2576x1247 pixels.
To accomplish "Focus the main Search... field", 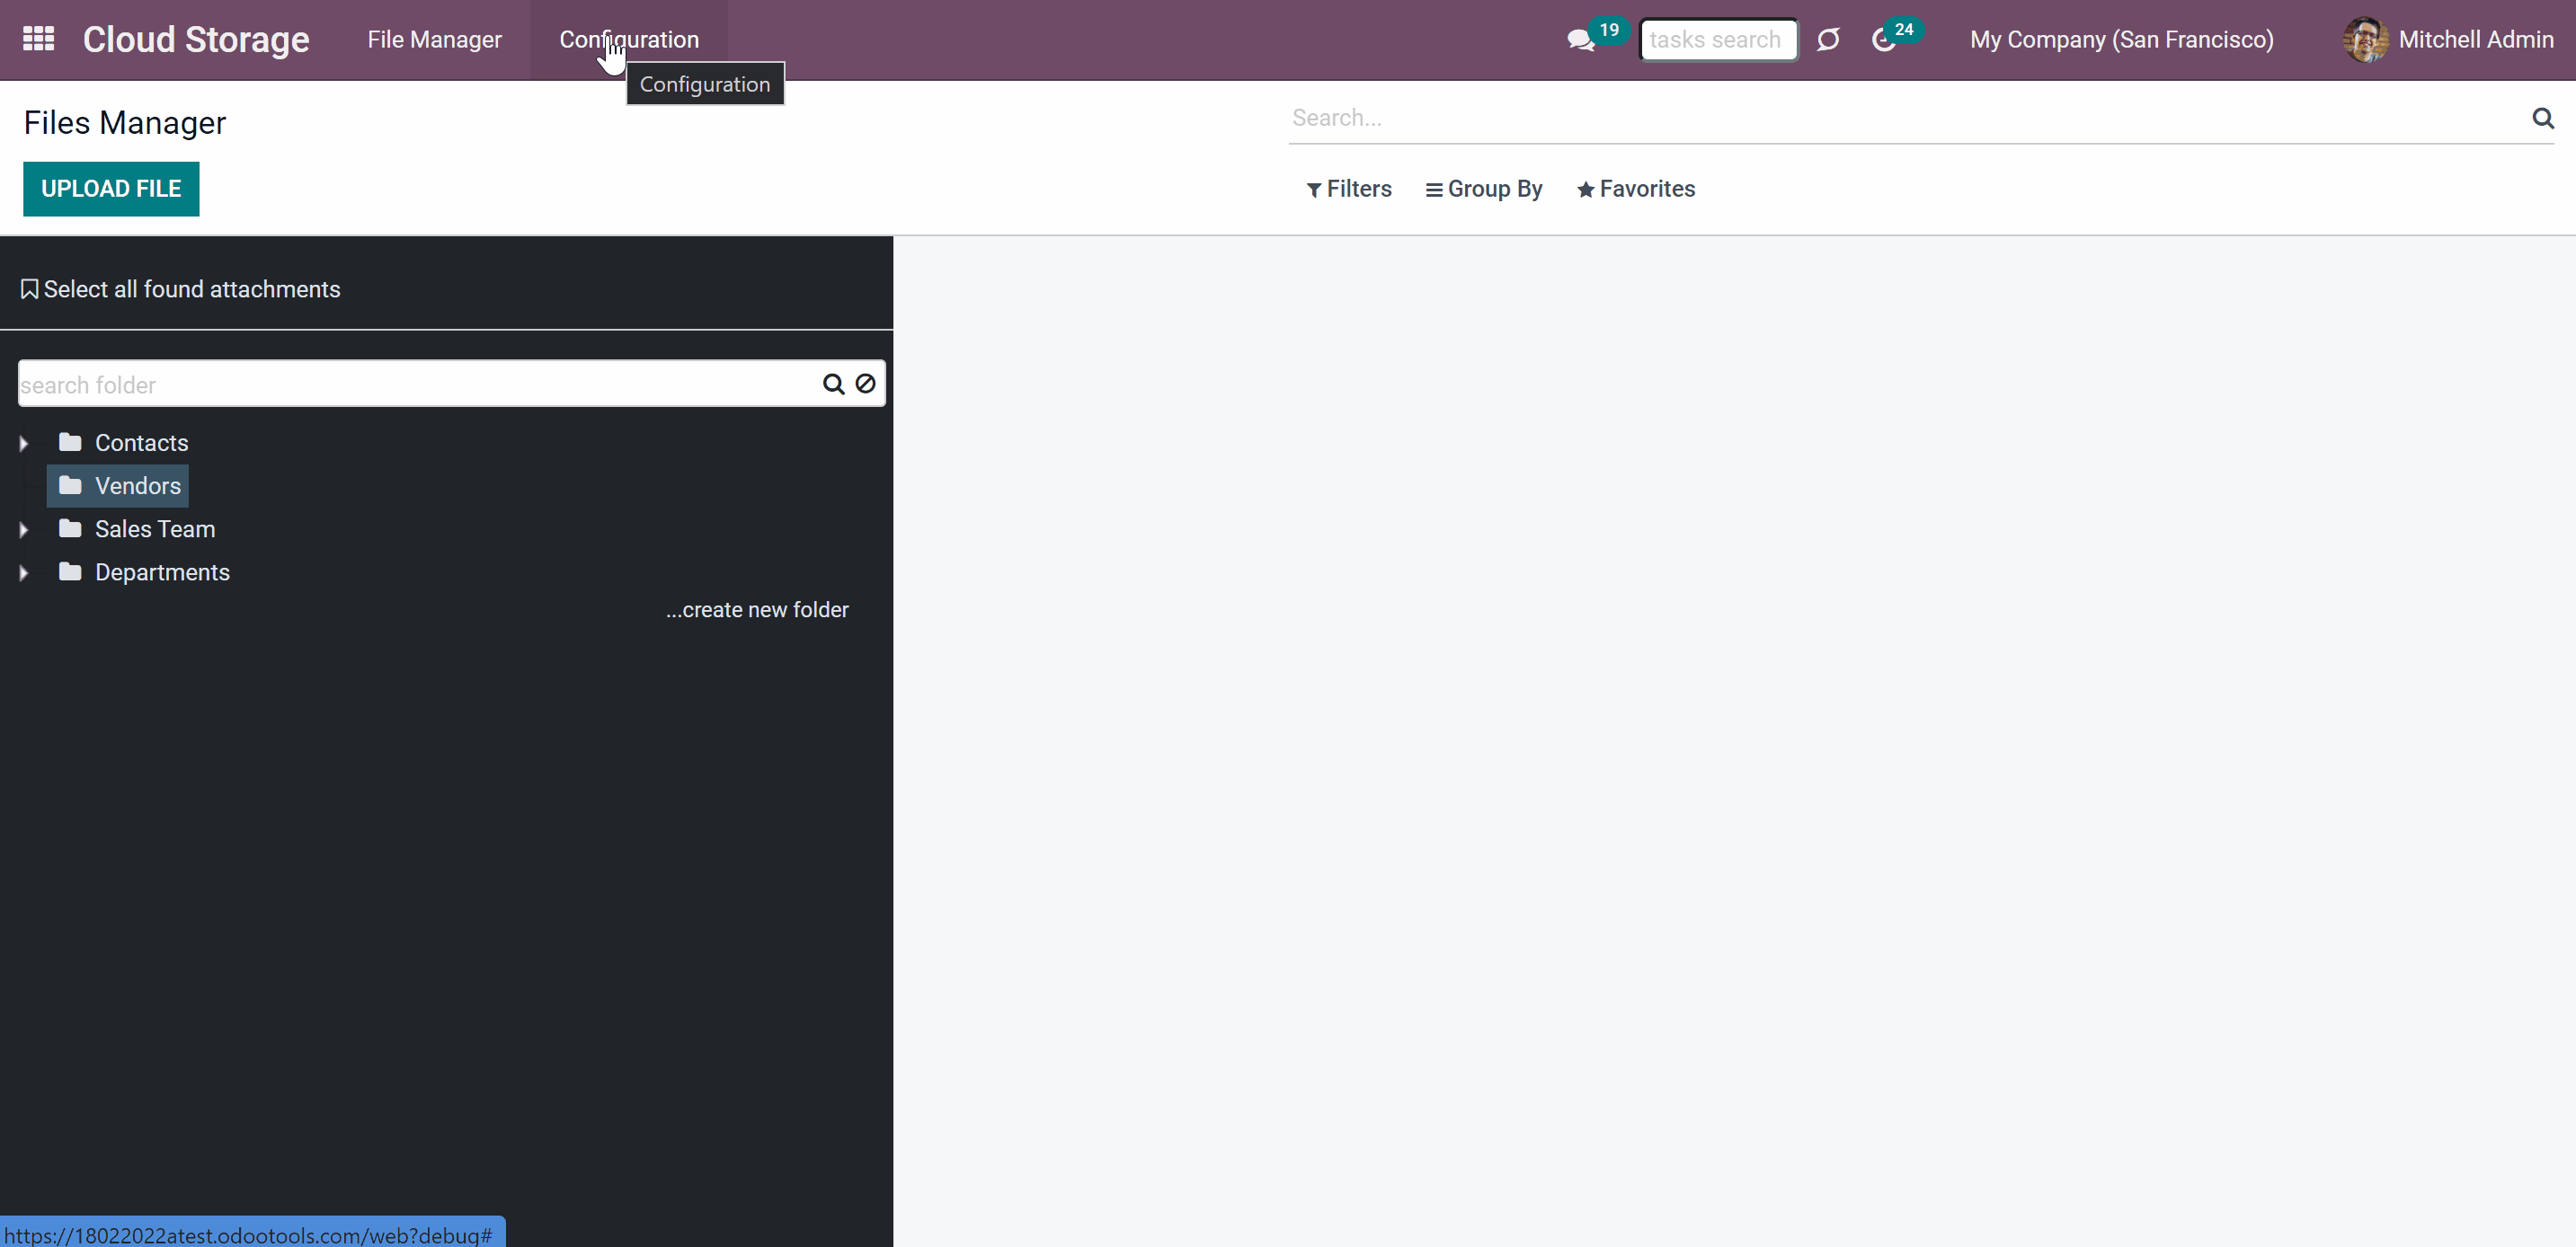I will (1908, 118).
